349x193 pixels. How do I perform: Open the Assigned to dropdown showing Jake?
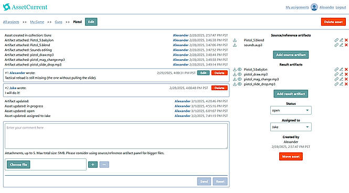click(291, 127)
